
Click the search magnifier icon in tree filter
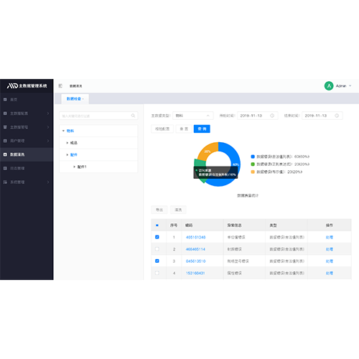click(x=133, y=116)
